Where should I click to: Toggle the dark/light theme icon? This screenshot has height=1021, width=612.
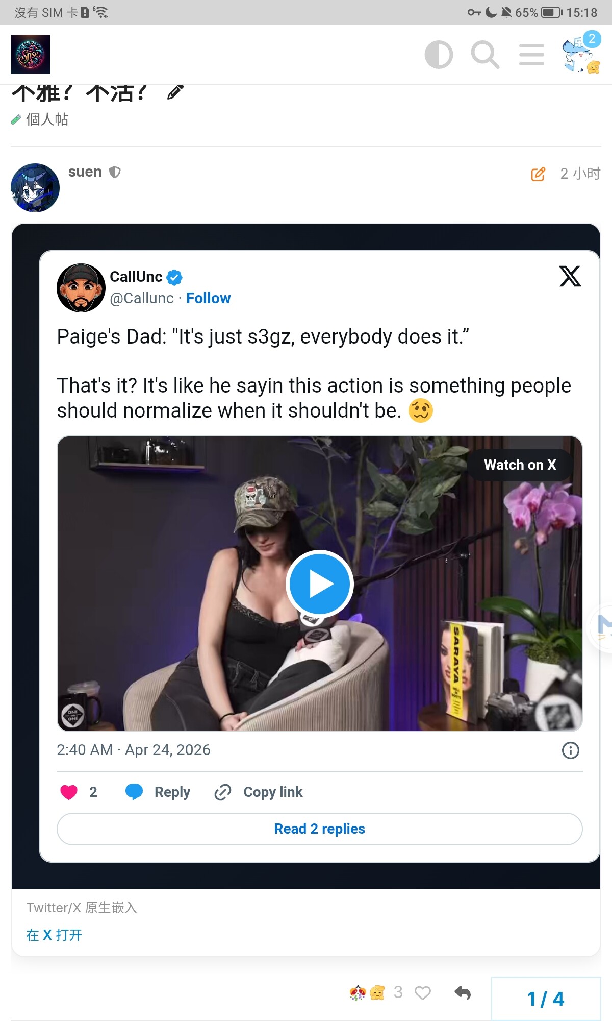pyautogui.click(x=439, y=55)
